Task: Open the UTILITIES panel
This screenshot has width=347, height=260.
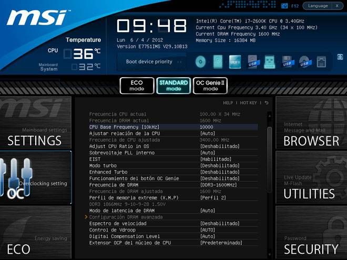Action: tap(311, 178)
